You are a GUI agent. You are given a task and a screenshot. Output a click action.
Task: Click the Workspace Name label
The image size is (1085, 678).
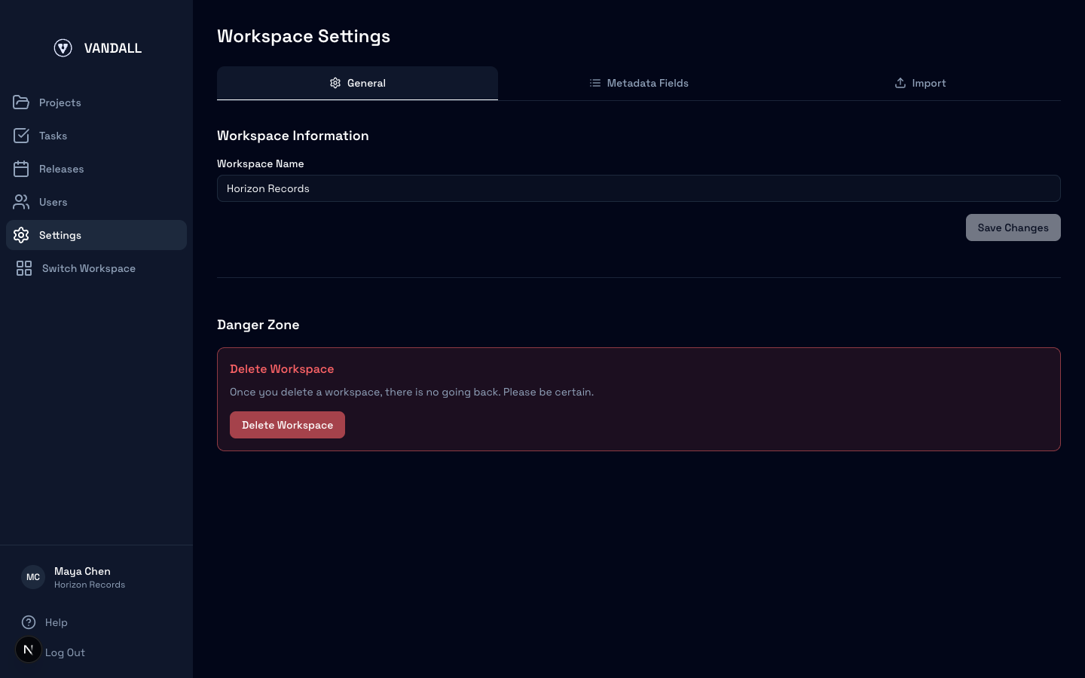click(261, 163)
